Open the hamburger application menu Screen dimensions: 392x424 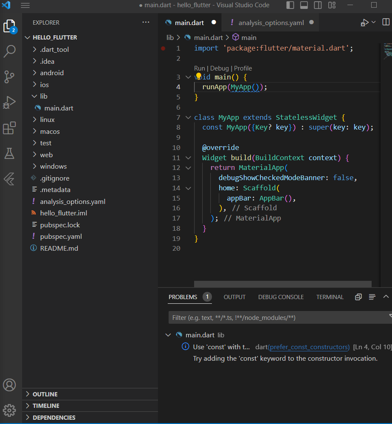click(25, 6)
